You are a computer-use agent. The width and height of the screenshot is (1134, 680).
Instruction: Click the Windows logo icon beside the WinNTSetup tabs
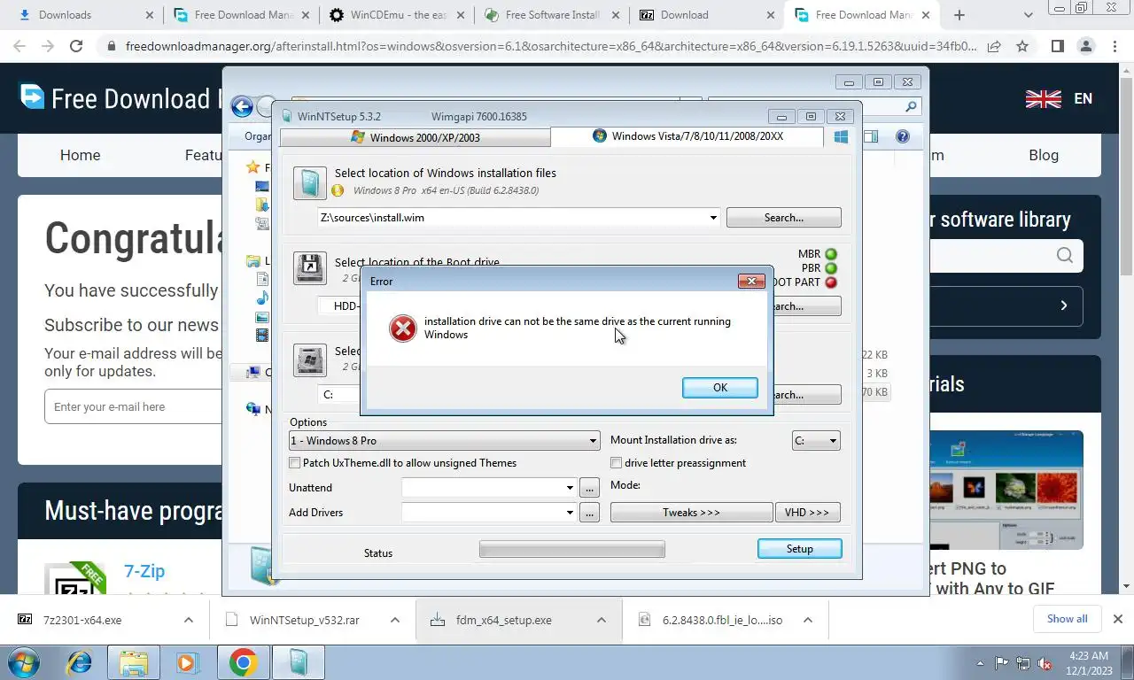coord(842,136)
